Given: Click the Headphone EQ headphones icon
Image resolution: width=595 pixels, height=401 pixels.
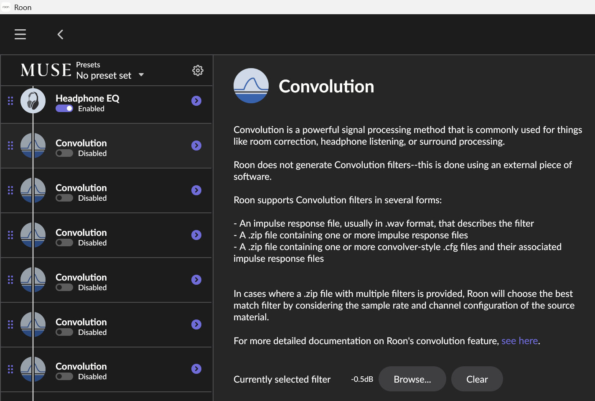Looking at the screenshot, I should point(33,101).
